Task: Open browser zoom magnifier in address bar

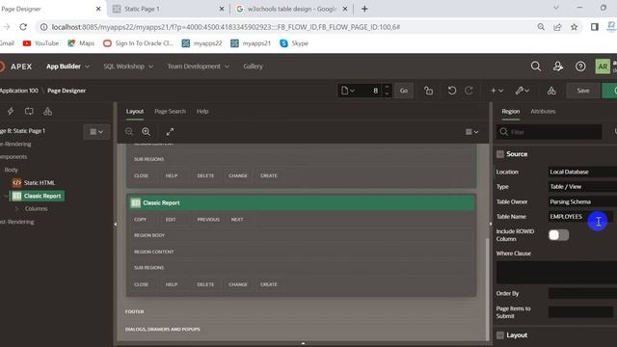Action: tap(541, 27)
